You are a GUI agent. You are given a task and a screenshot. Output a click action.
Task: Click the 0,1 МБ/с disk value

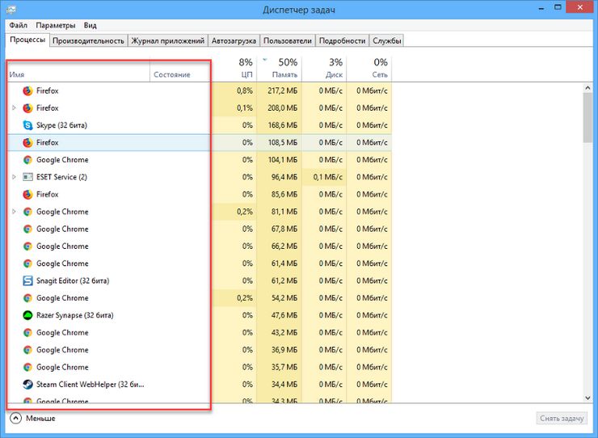pos(327,177)
